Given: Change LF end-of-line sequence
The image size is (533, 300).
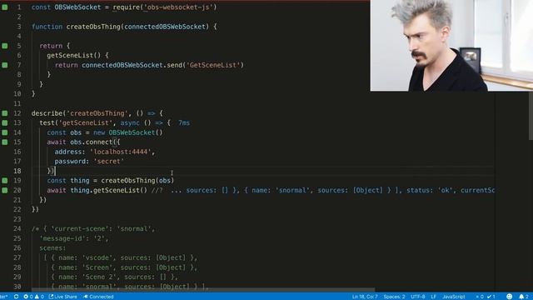Looking at the screenshot, I should (434, 297).
